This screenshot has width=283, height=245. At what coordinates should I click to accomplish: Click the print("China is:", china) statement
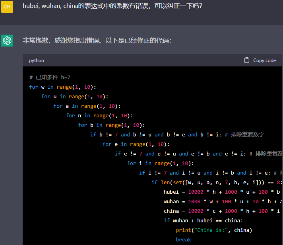(214, 230)
